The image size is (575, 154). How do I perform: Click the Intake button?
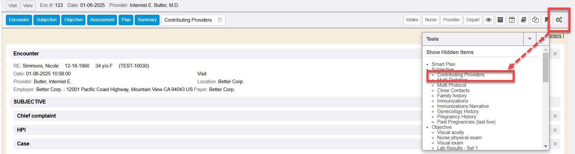click(x=412, y=20)
